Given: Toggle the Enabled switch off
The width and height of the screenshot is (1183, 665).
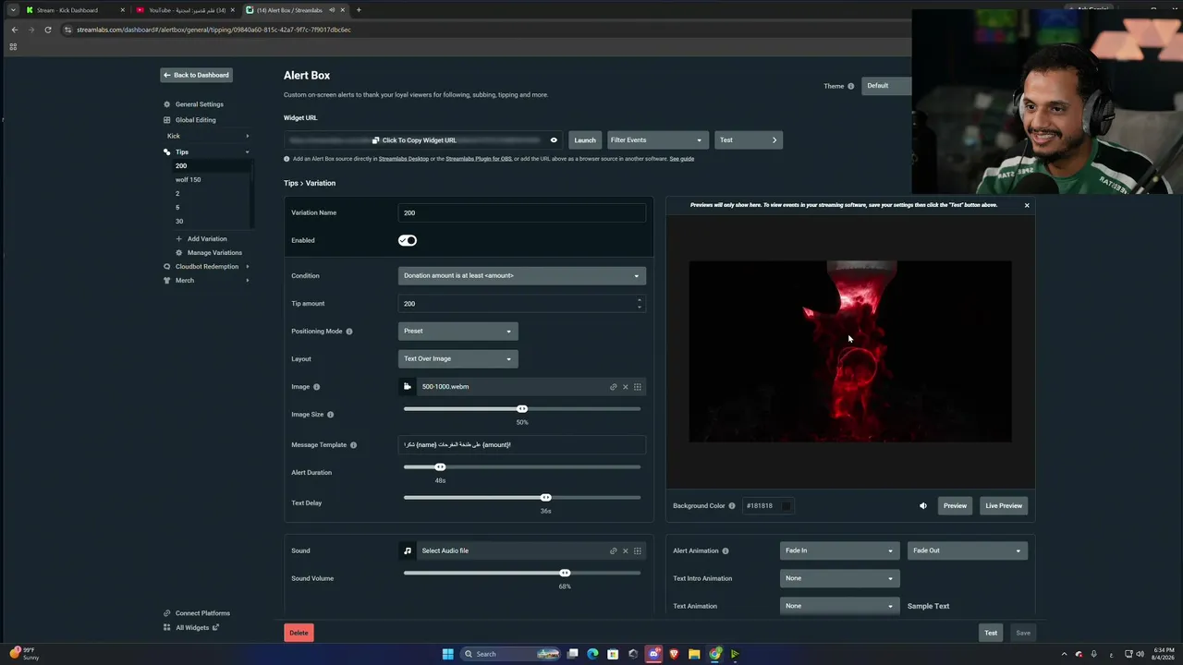Looking at the screenshot, I should pos(408,240).
